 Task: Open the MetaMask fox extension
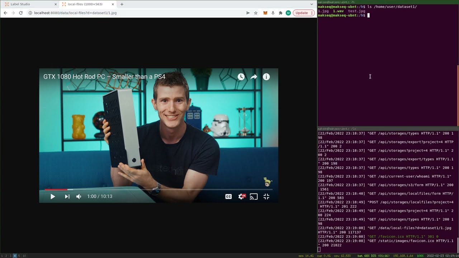265,13
